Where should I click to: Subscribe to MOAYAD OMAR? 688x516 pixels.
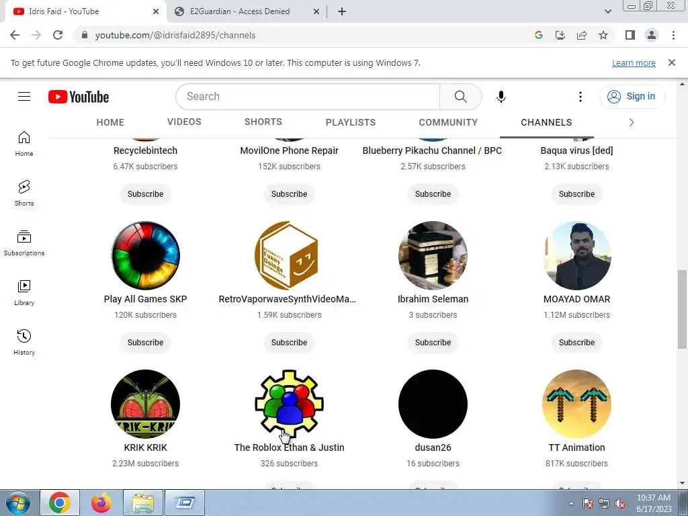[576, 342]
